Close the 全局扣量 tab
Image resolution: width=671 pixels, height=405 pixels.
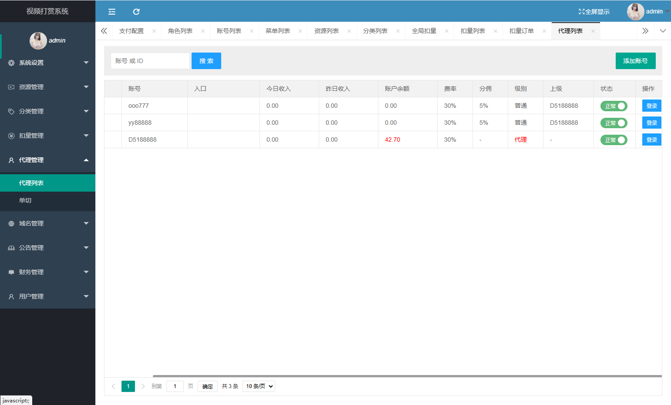pyautogui.click(x=447, y=31)
